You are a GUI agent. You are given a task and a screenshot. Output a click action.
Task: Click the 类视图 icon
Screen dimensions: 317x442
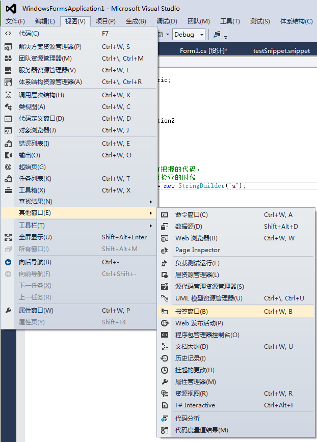(x=8, y=107)
